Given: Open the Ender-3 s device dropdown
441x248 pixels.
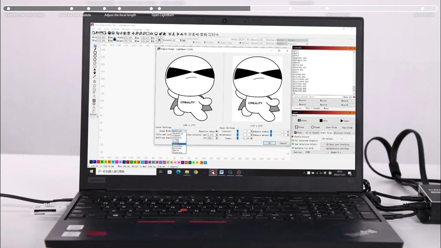Looking at the screenshot, I should coord(342,152).
